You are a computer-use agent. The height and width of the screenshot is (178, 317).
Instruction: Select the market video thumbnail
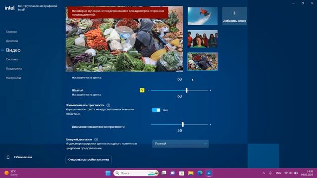coord(203,61)
